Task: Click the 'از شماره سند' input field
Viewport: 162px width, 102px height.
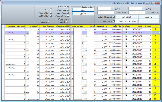Action: [x=137, y=13]
